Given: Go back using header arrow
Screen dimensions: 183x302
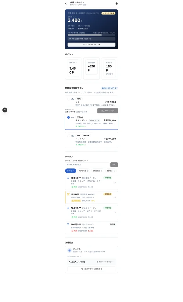Looking at the screenshot, I should click(66, 3).
